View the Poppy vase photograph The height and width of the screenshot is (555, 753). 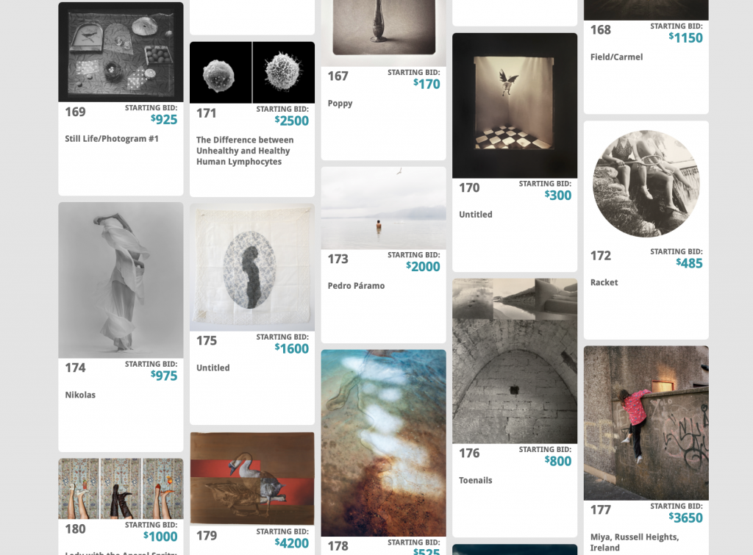(383, 33)
